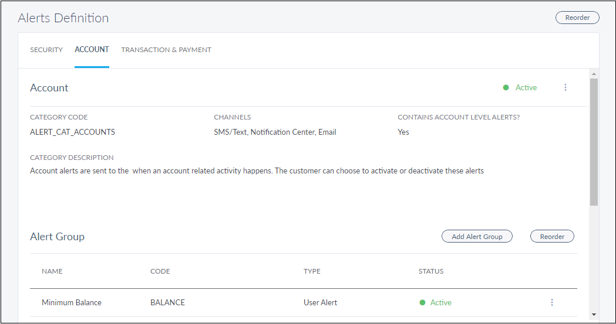Select the Account tab
616x324 pixels.
(x=92, y=50)
